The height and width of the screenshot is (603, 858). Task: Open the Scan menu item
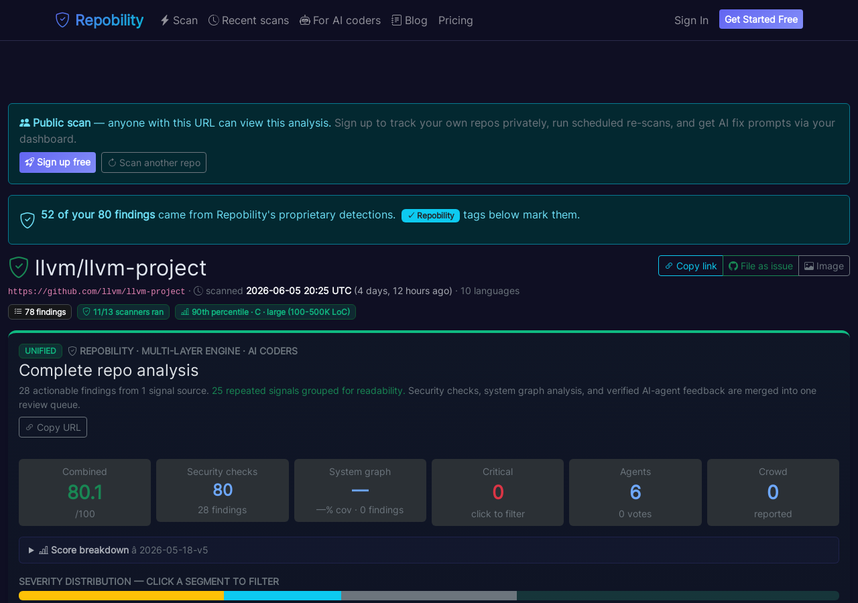[x=178, y=20]
